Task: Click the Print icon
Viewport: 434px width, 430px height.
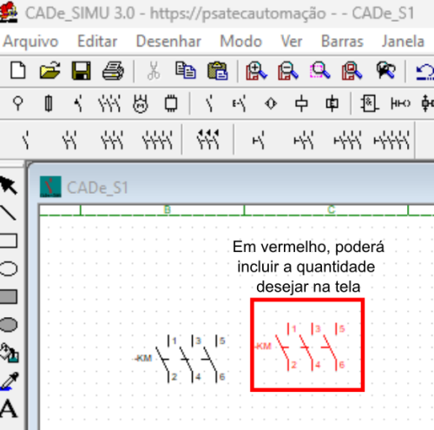Action: point(113,70)
